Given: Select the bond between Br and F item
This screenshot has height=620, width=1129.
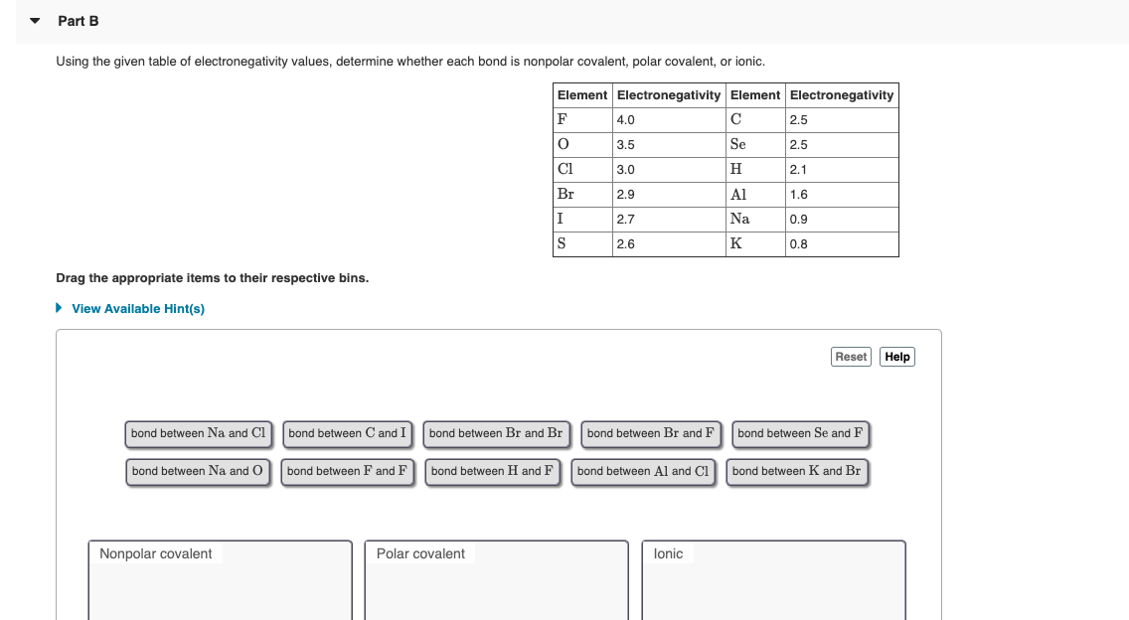Looking at the screenshot, I should 650,433.
